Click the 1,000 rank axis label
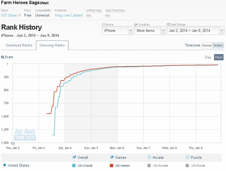The image size is (226, 171). [x=5, y=116]
